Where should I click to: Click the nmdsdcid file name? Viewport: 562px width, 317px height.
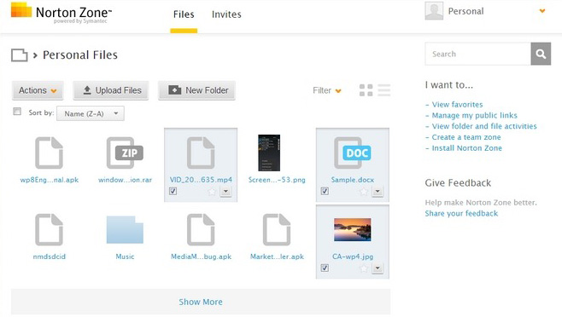(49, 256)
